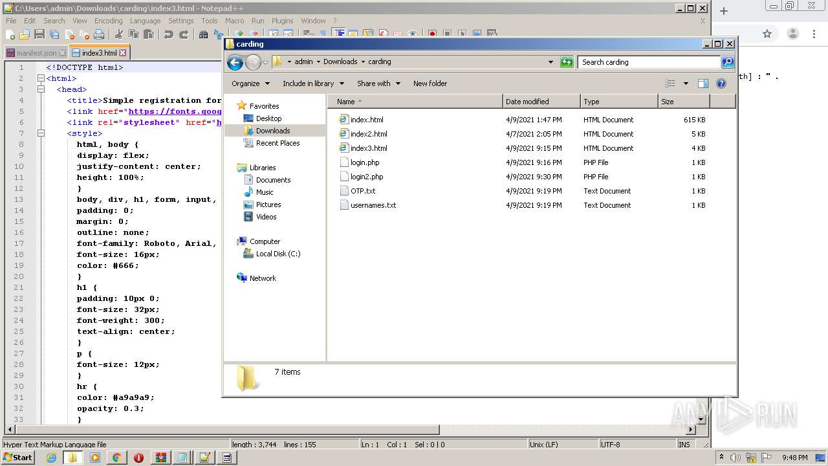Open the Chrome profile avatar icon

pyautogui.click(x=793, y=34)
